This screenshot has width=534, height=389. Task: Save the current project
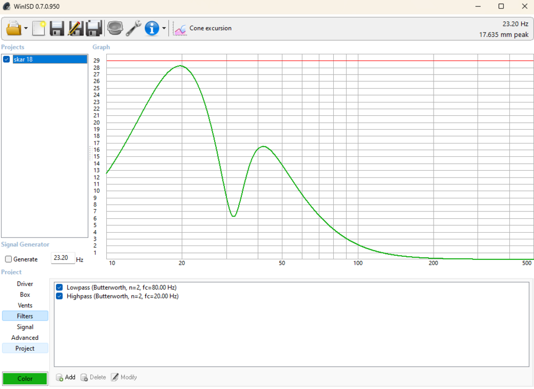[57, 28]
